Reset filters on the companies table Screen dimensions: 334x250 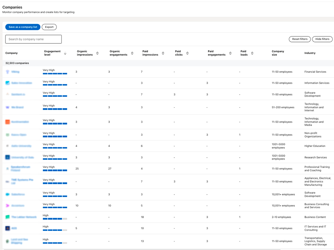click(300, 39)
